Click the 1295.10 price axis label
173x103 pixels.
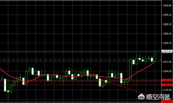pyautogui.click(x=167, y=15)
